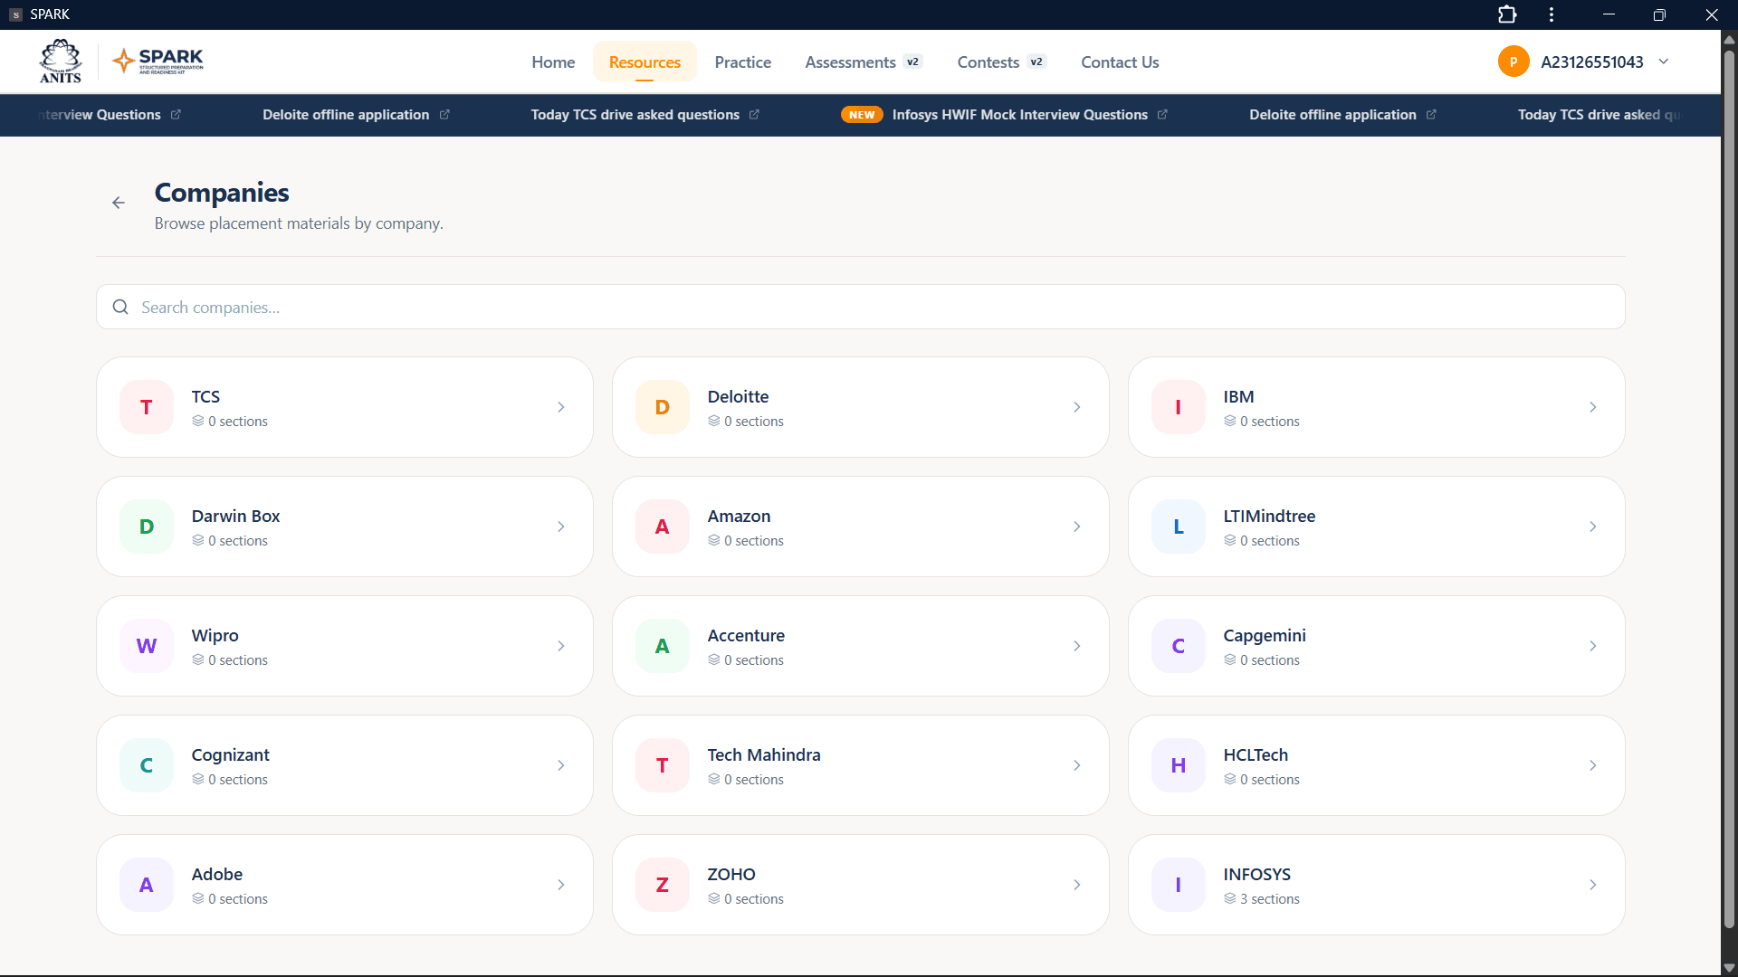Open Today TCS drive asked questions link
This screenshot has height=977, width=1738.
point(645,115)
